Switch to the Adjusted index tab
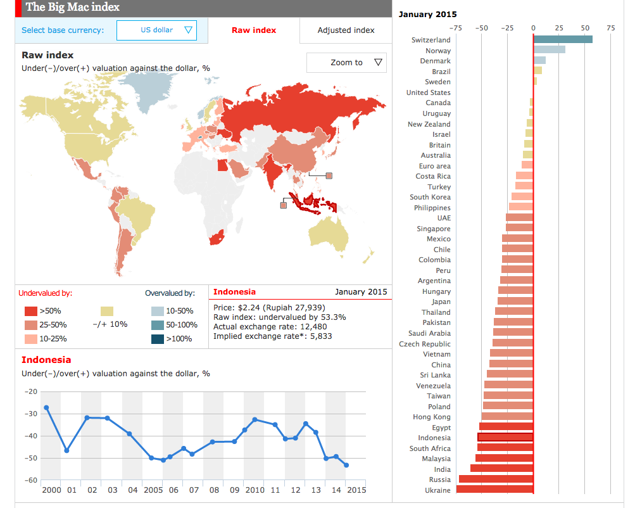 346,30
